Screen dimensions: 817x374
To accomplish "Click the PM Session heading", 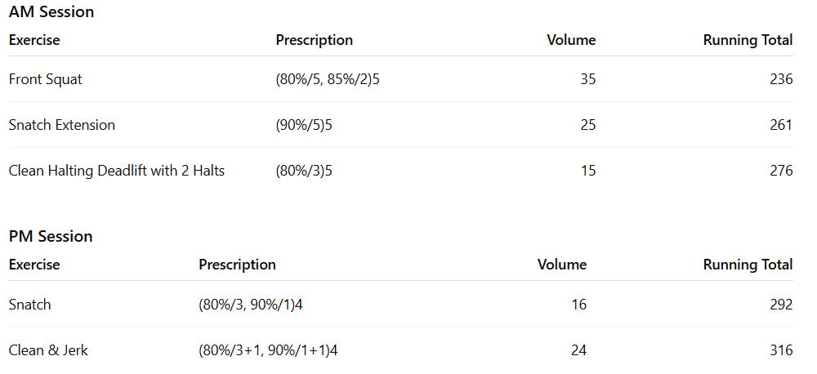I will [x=51, y=237].
